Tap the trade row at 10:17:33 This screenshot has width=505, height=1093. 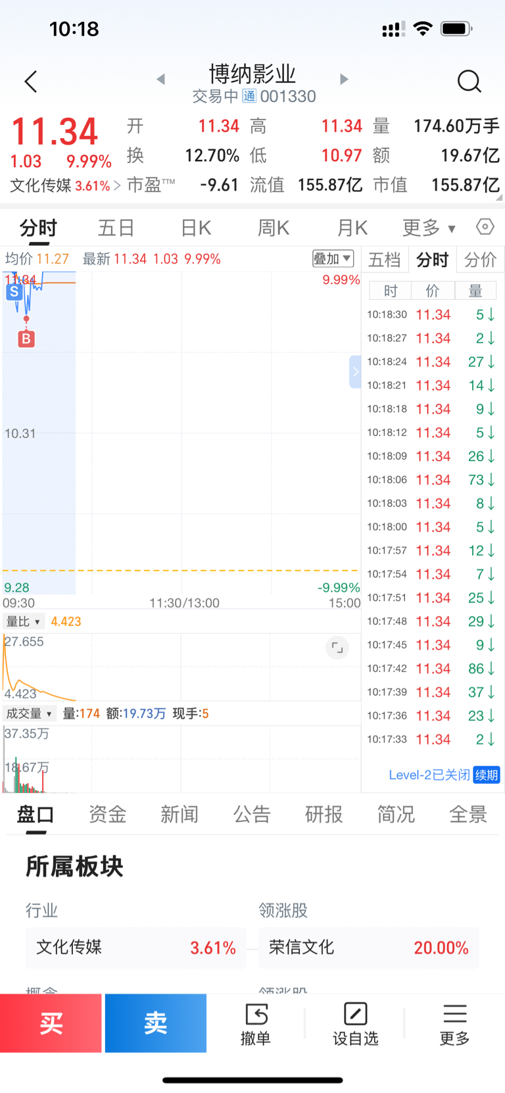[431, 739]
